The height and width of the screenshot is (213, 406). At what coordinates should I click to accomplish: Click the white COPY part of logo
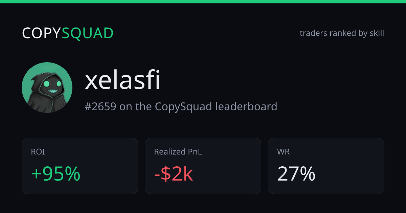(x=42, y=33)
